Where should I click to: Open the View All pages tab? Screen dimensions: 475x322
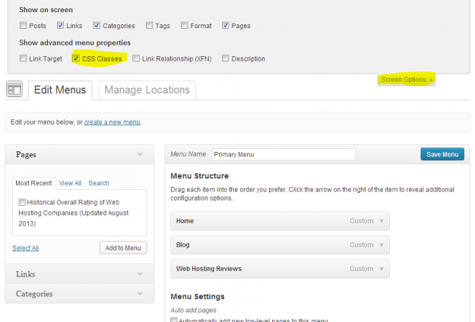tap(70, 183)
